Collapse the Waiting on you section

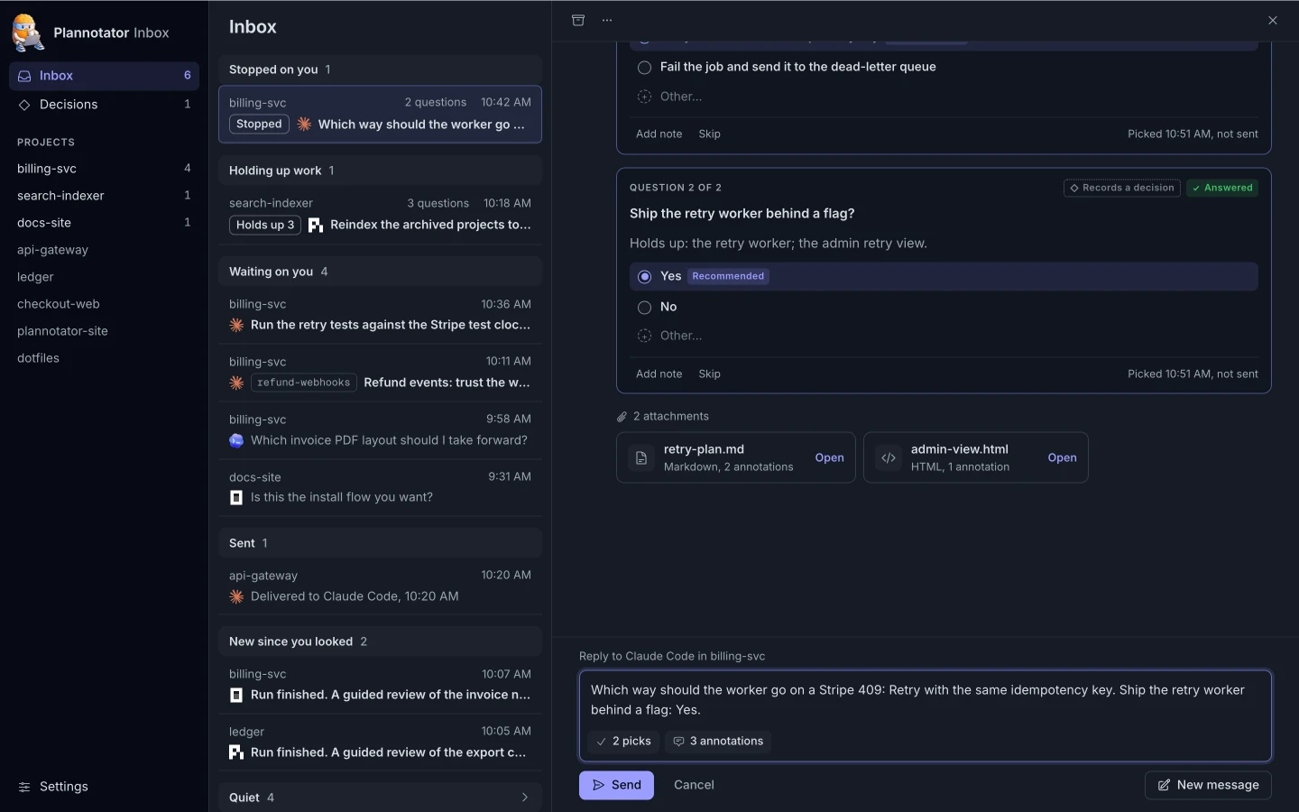click(380, 272)
